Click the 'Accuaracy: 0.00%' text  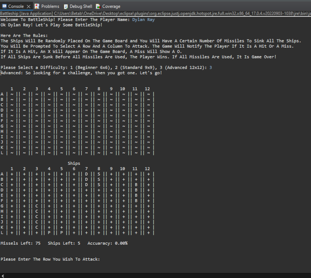point(107,243)
